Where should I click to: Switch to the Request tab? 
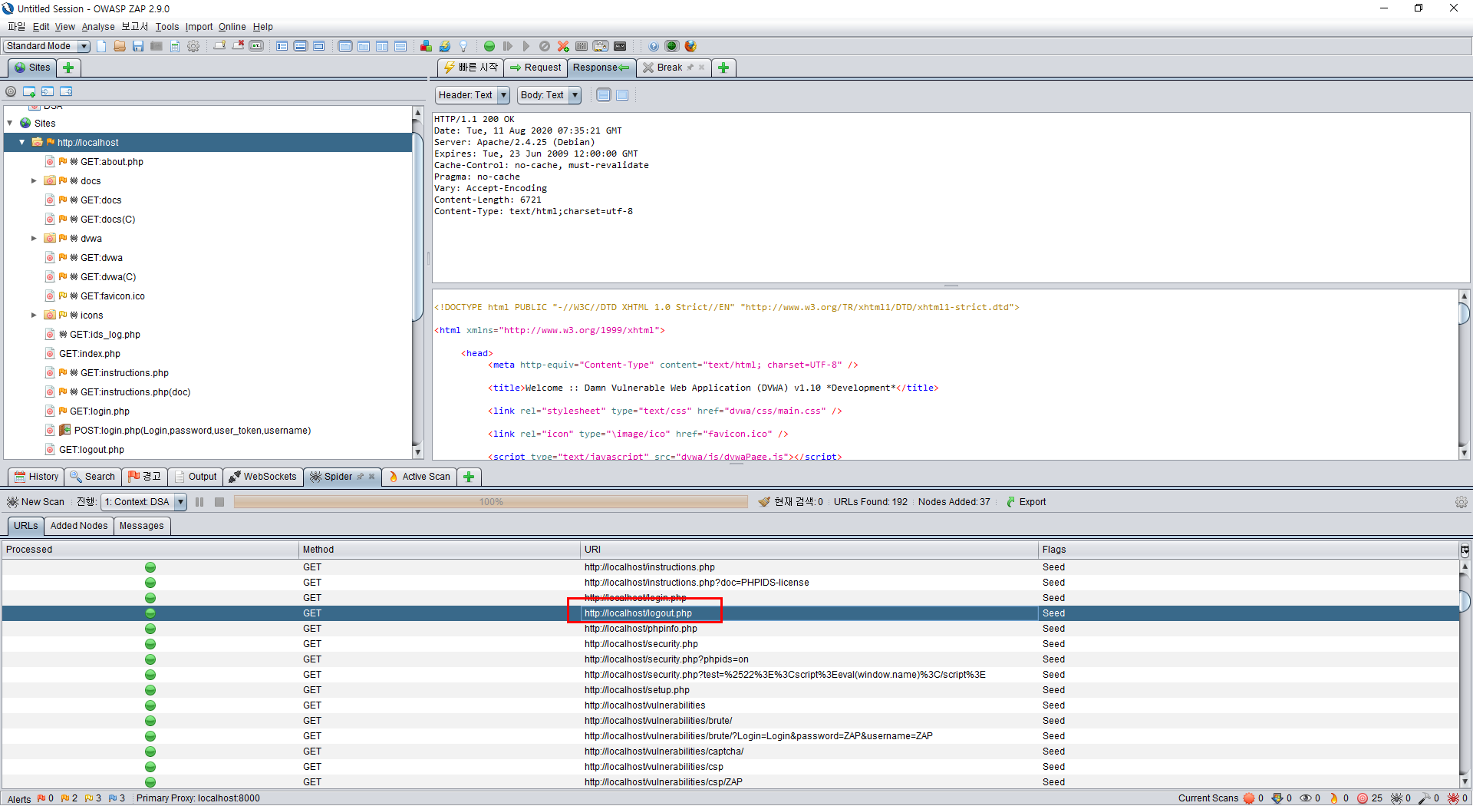(535, 68)
